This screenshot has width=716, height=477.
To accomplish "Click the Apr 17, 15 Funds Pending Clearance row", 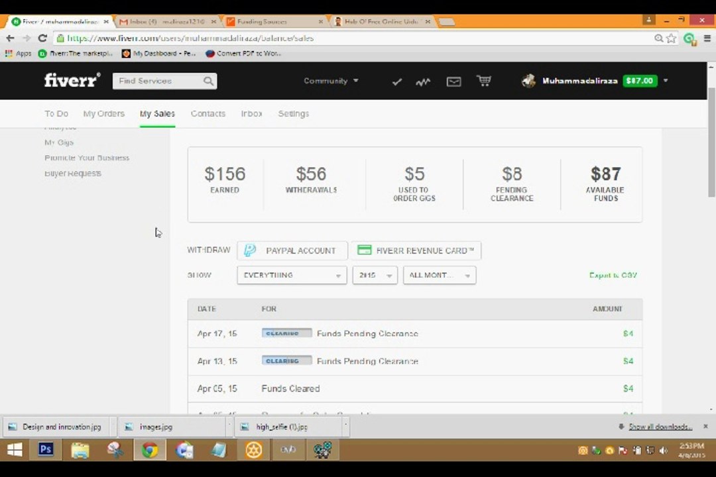I will coord(414,334).
